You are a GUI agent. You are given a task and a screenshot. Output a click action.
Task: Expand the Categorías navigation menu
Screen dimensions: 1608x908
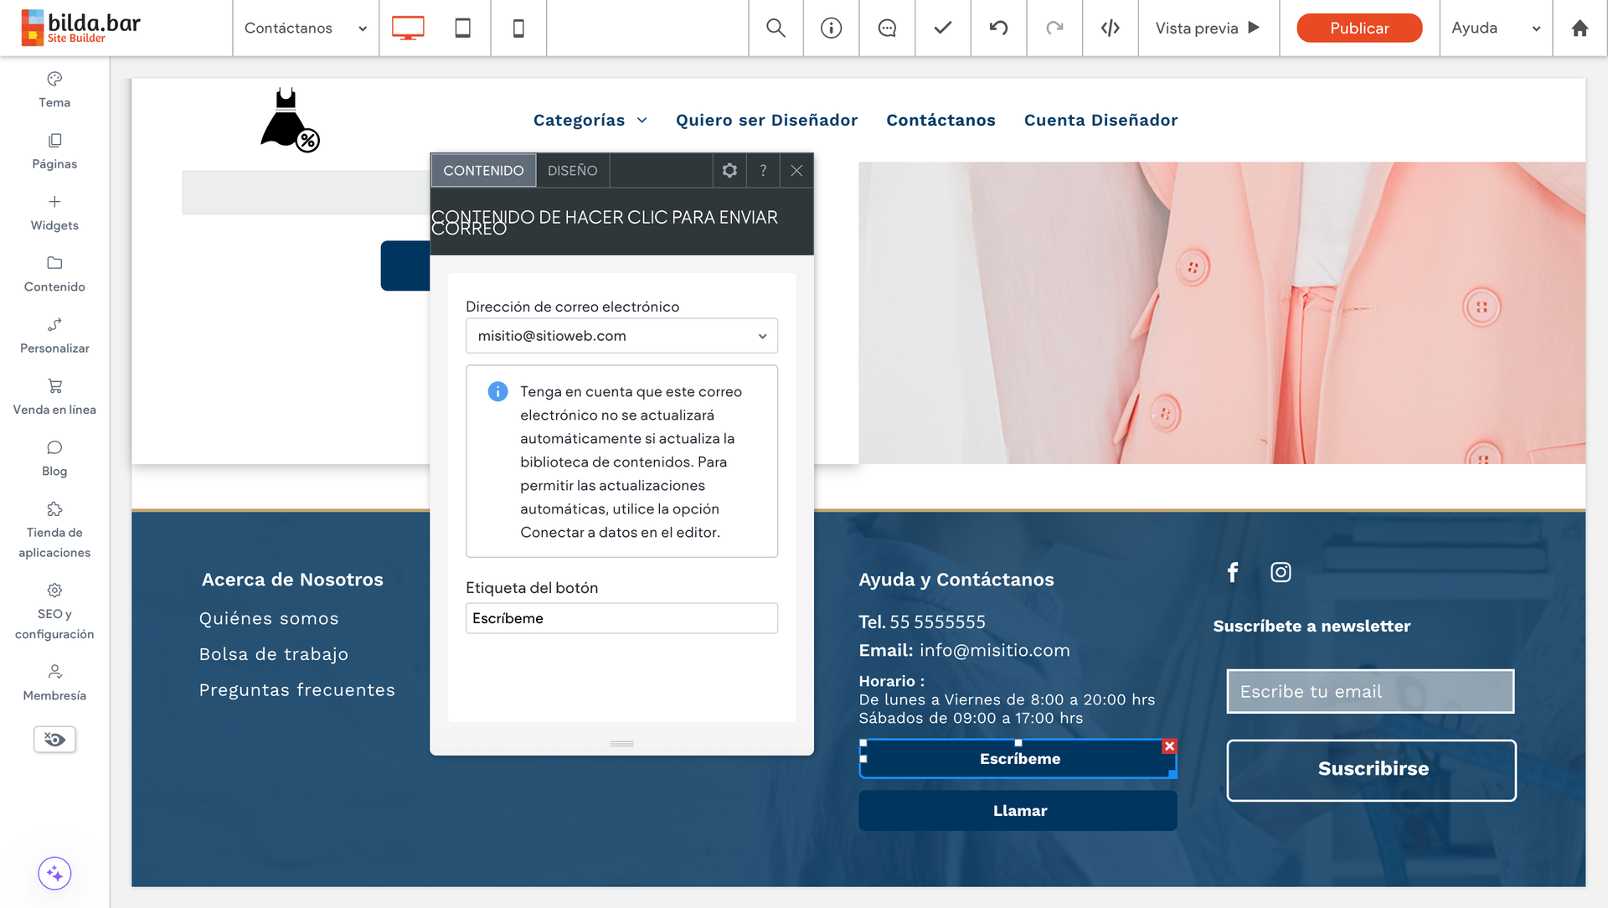coord(590,120)
